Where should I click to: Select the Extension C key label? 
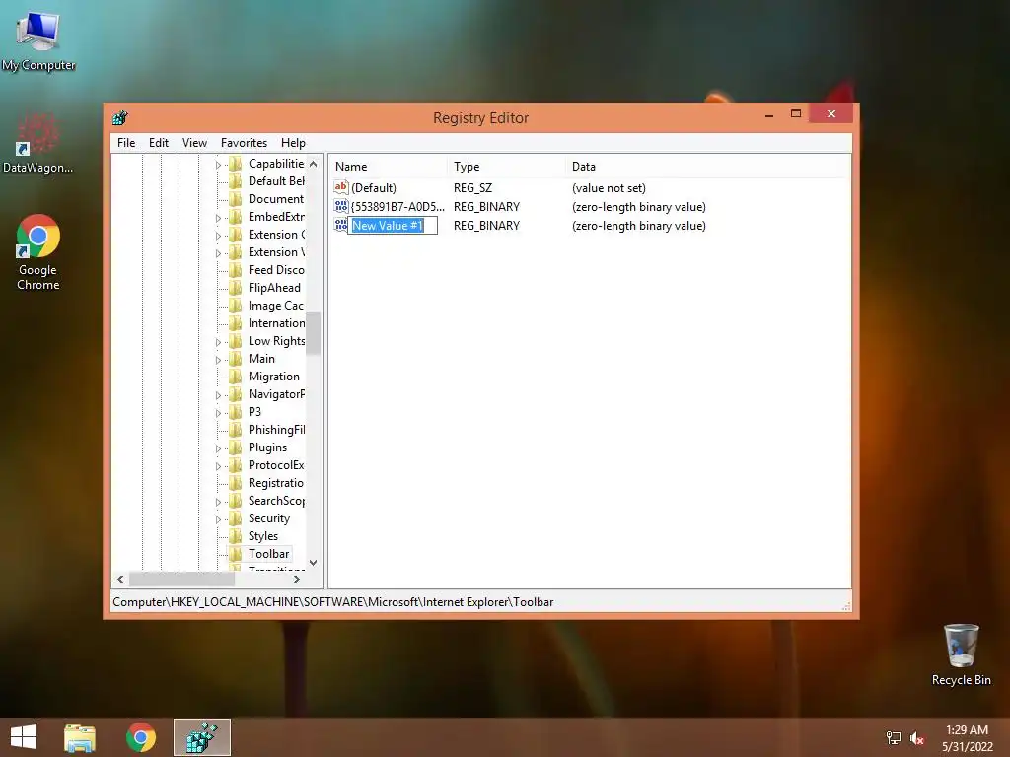[277, 235]
